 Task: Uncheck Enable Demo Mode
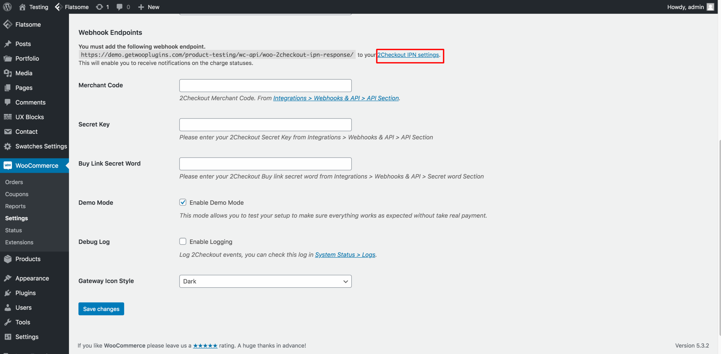point(183,202)
